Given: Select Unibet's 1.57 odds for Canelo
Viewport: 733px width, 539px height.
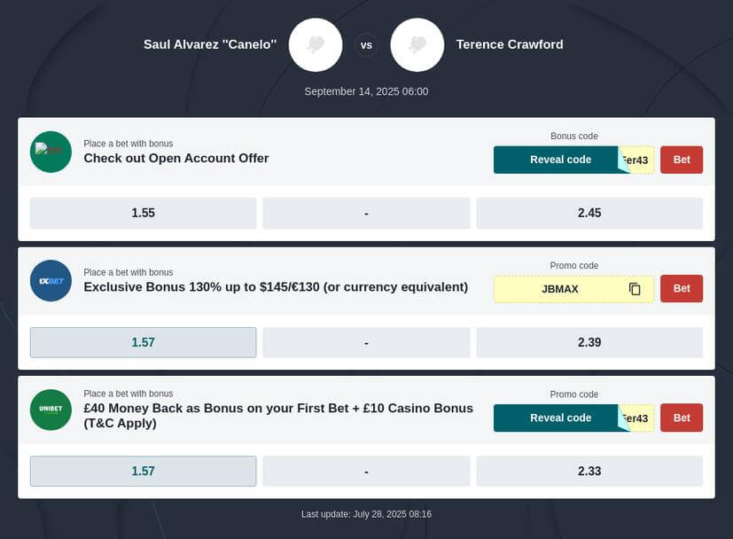Looking at the screenshot, I should 143,472.
